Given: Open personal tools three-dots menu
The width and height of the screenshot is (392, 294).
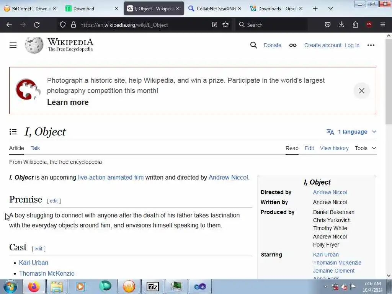Looking at the screenshot, I should [371, 45].
